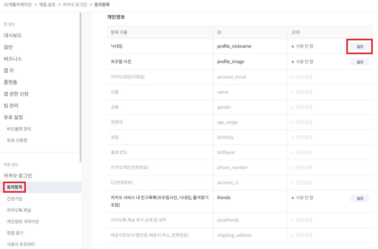Open 카카오톡 채널 submenu item

click(x=19, y=210)
